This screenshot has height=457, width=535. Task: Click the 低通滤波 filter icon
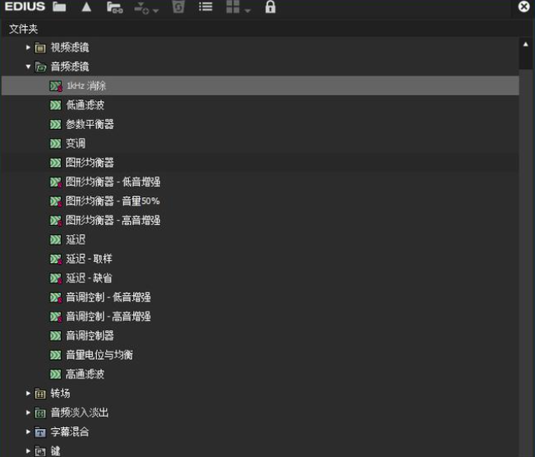tap(55, 105)
